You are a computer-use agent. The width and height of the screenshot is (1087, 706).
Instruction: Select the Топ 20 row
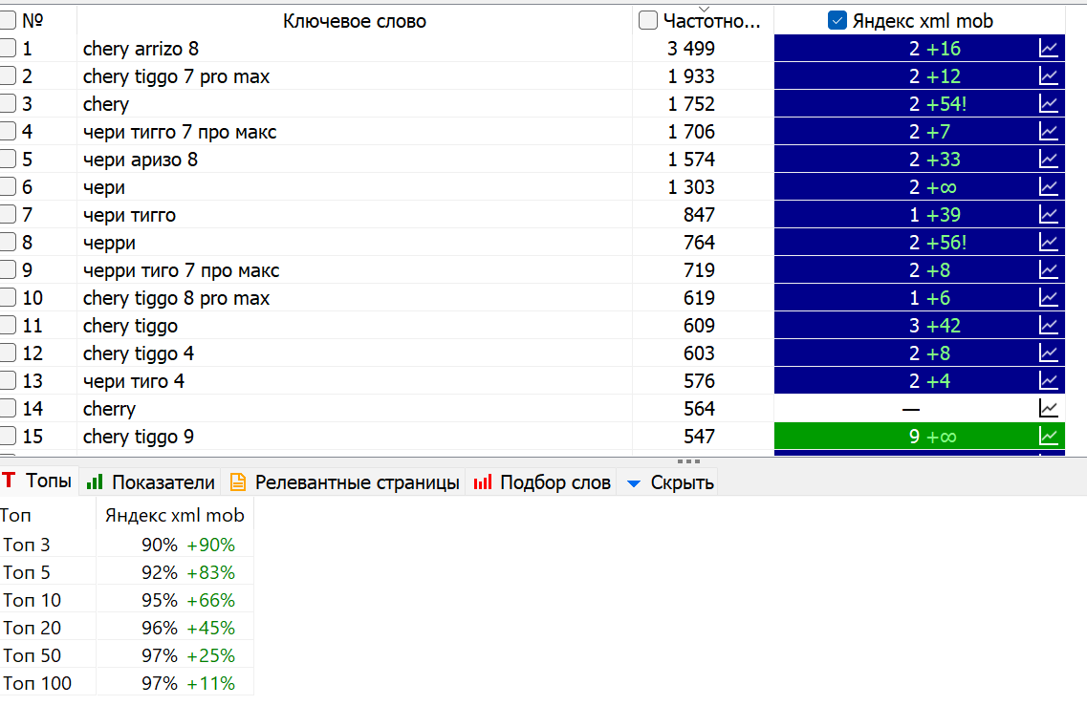pos(127,628)
